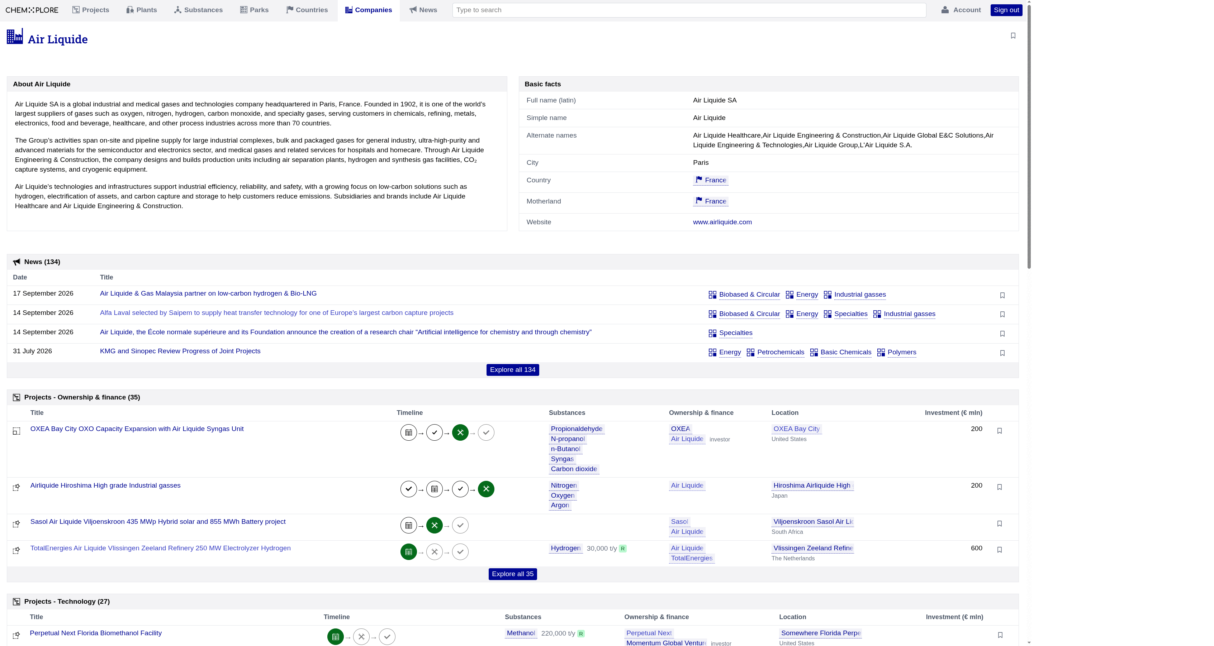Screen dimensions: 1214x646
Task: Click the green construction stage icon for Sasol Viljoenskroon
Action: click(435, 525)
